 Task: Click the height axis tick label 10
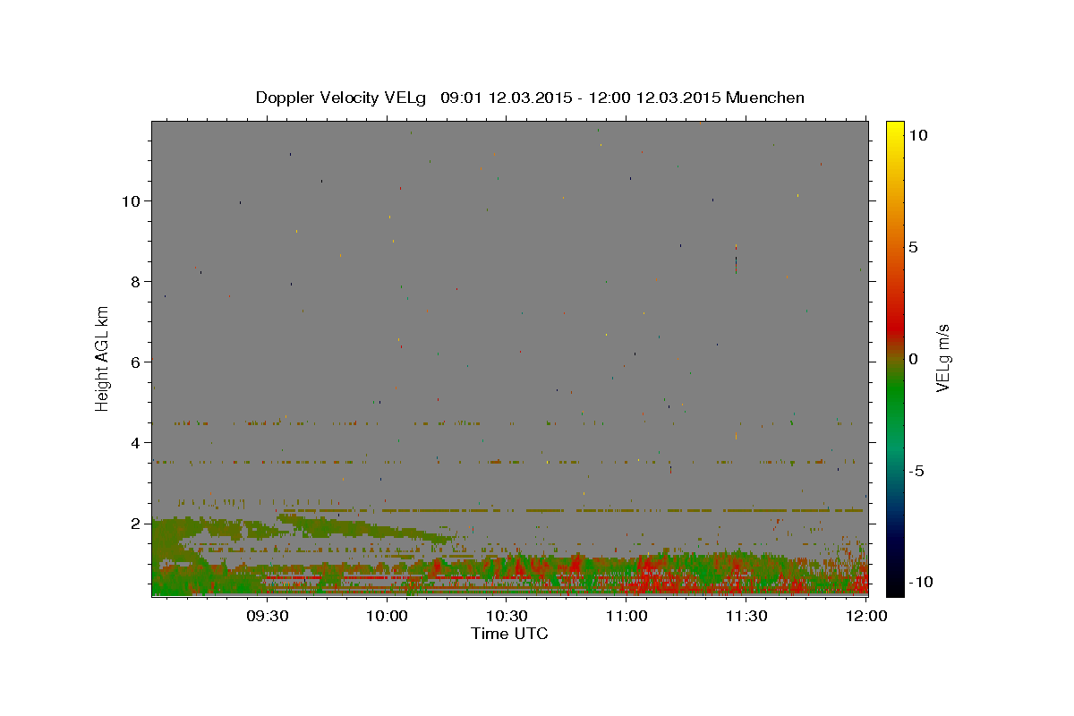(133, 201)
